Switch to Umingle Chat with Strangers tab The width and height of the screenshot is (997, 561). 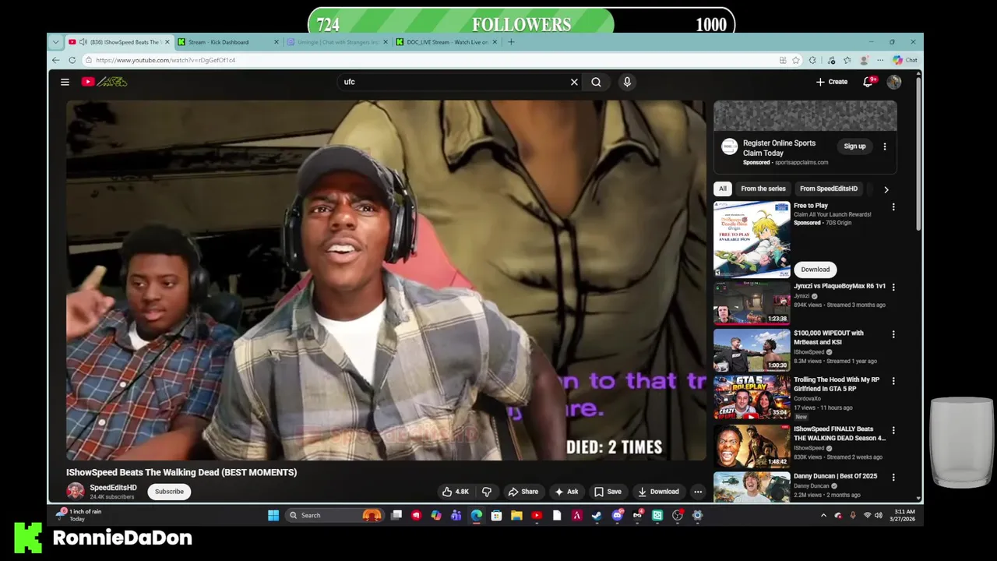click(x=338, y=42)
